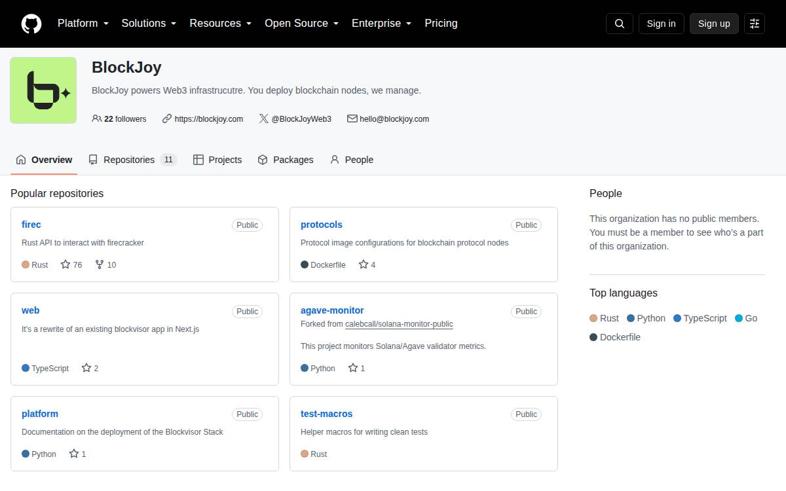Click the Popular repositories heading
The image size is (786, 491).
pyautogui.click(x=57, y=193)
